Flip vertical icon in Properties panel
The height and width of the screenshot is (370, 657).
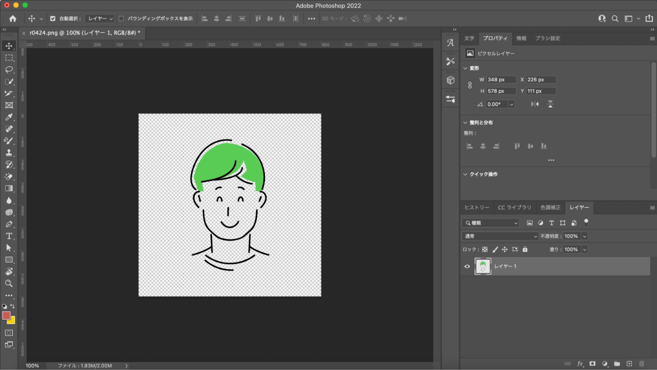[550, 104]
